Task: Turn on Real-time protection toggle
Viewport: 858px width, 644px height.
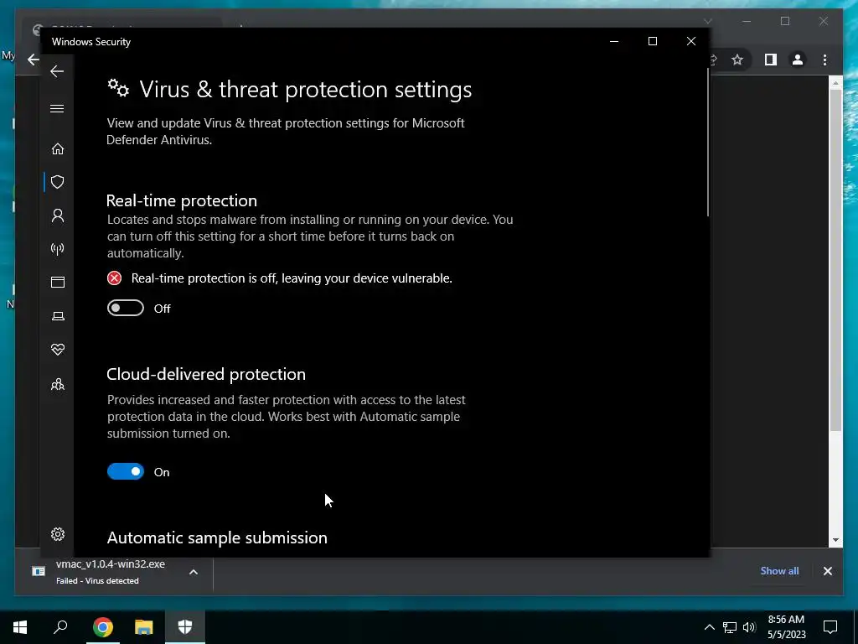Action: 126,309
